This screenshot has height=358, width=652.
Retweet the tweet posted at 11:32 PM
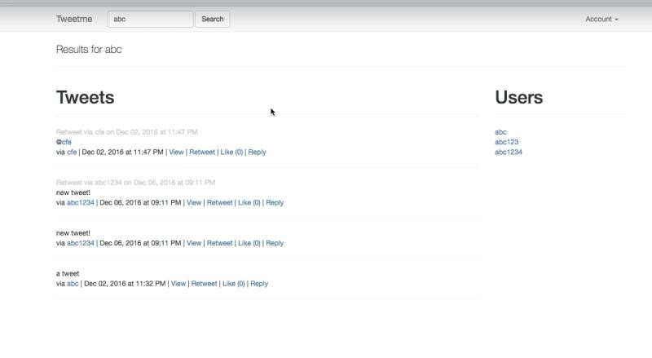[205, 284]
